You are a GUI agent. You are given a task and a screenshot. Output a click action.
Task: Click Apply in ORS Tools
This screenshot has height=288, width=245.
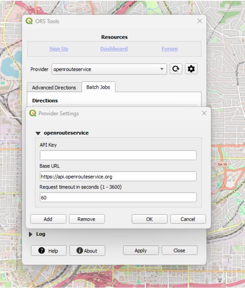[141, 250]
